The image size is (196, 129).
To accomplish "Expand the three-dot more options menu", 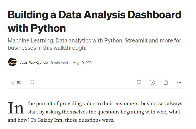I will pyautogui.click(x=179, y=82).
